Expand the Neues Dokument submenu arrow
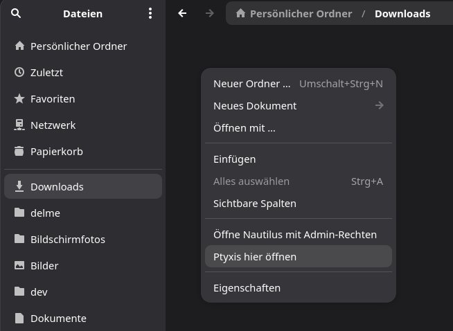This screenshot has height=331, width=453. [x=379, y=106]
